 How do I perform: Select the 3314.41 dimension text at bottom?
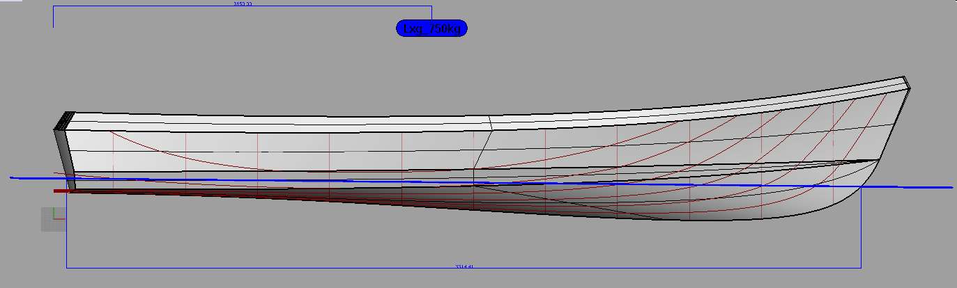pyautogui.click(x=464, y=266)
